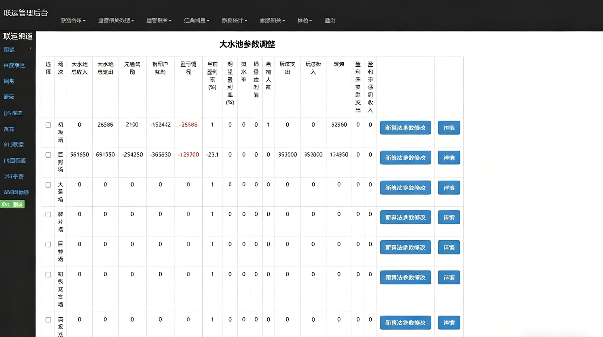
Task: Enable the 初级龙宫场 row checkbox
Action: click(48, 275)
